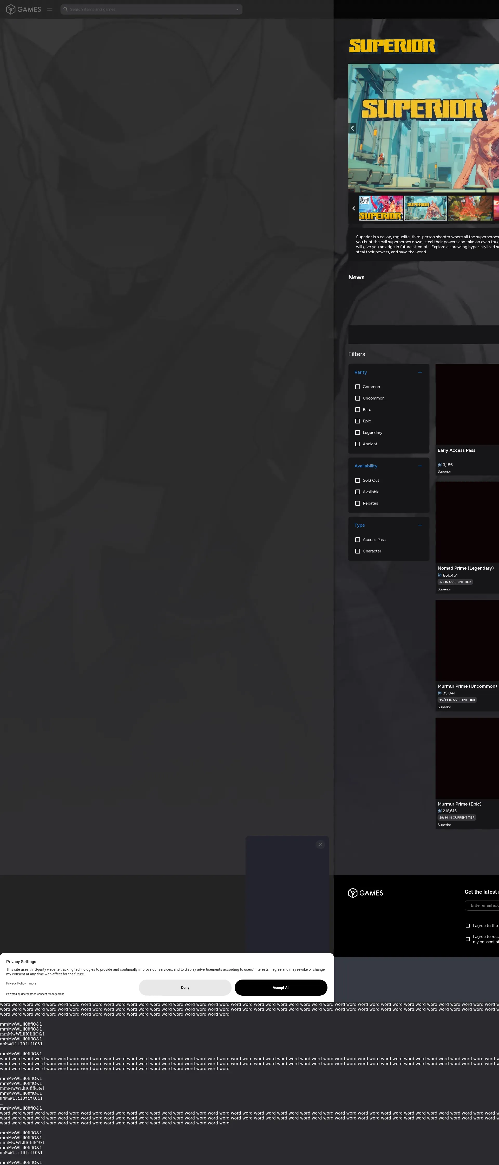Viewport: 499px width, 1165px height.
Task: Click the Enter email address field
Action: coord(484,905)
